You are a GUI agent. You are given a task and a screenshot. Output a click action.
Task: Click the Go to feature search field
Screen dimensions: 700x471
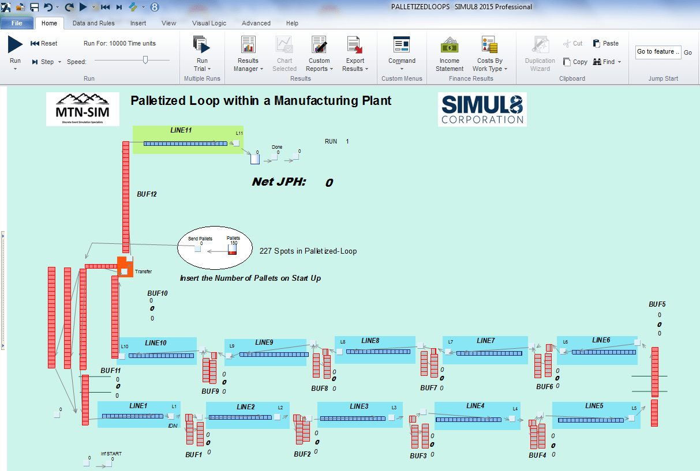[657, 52]
